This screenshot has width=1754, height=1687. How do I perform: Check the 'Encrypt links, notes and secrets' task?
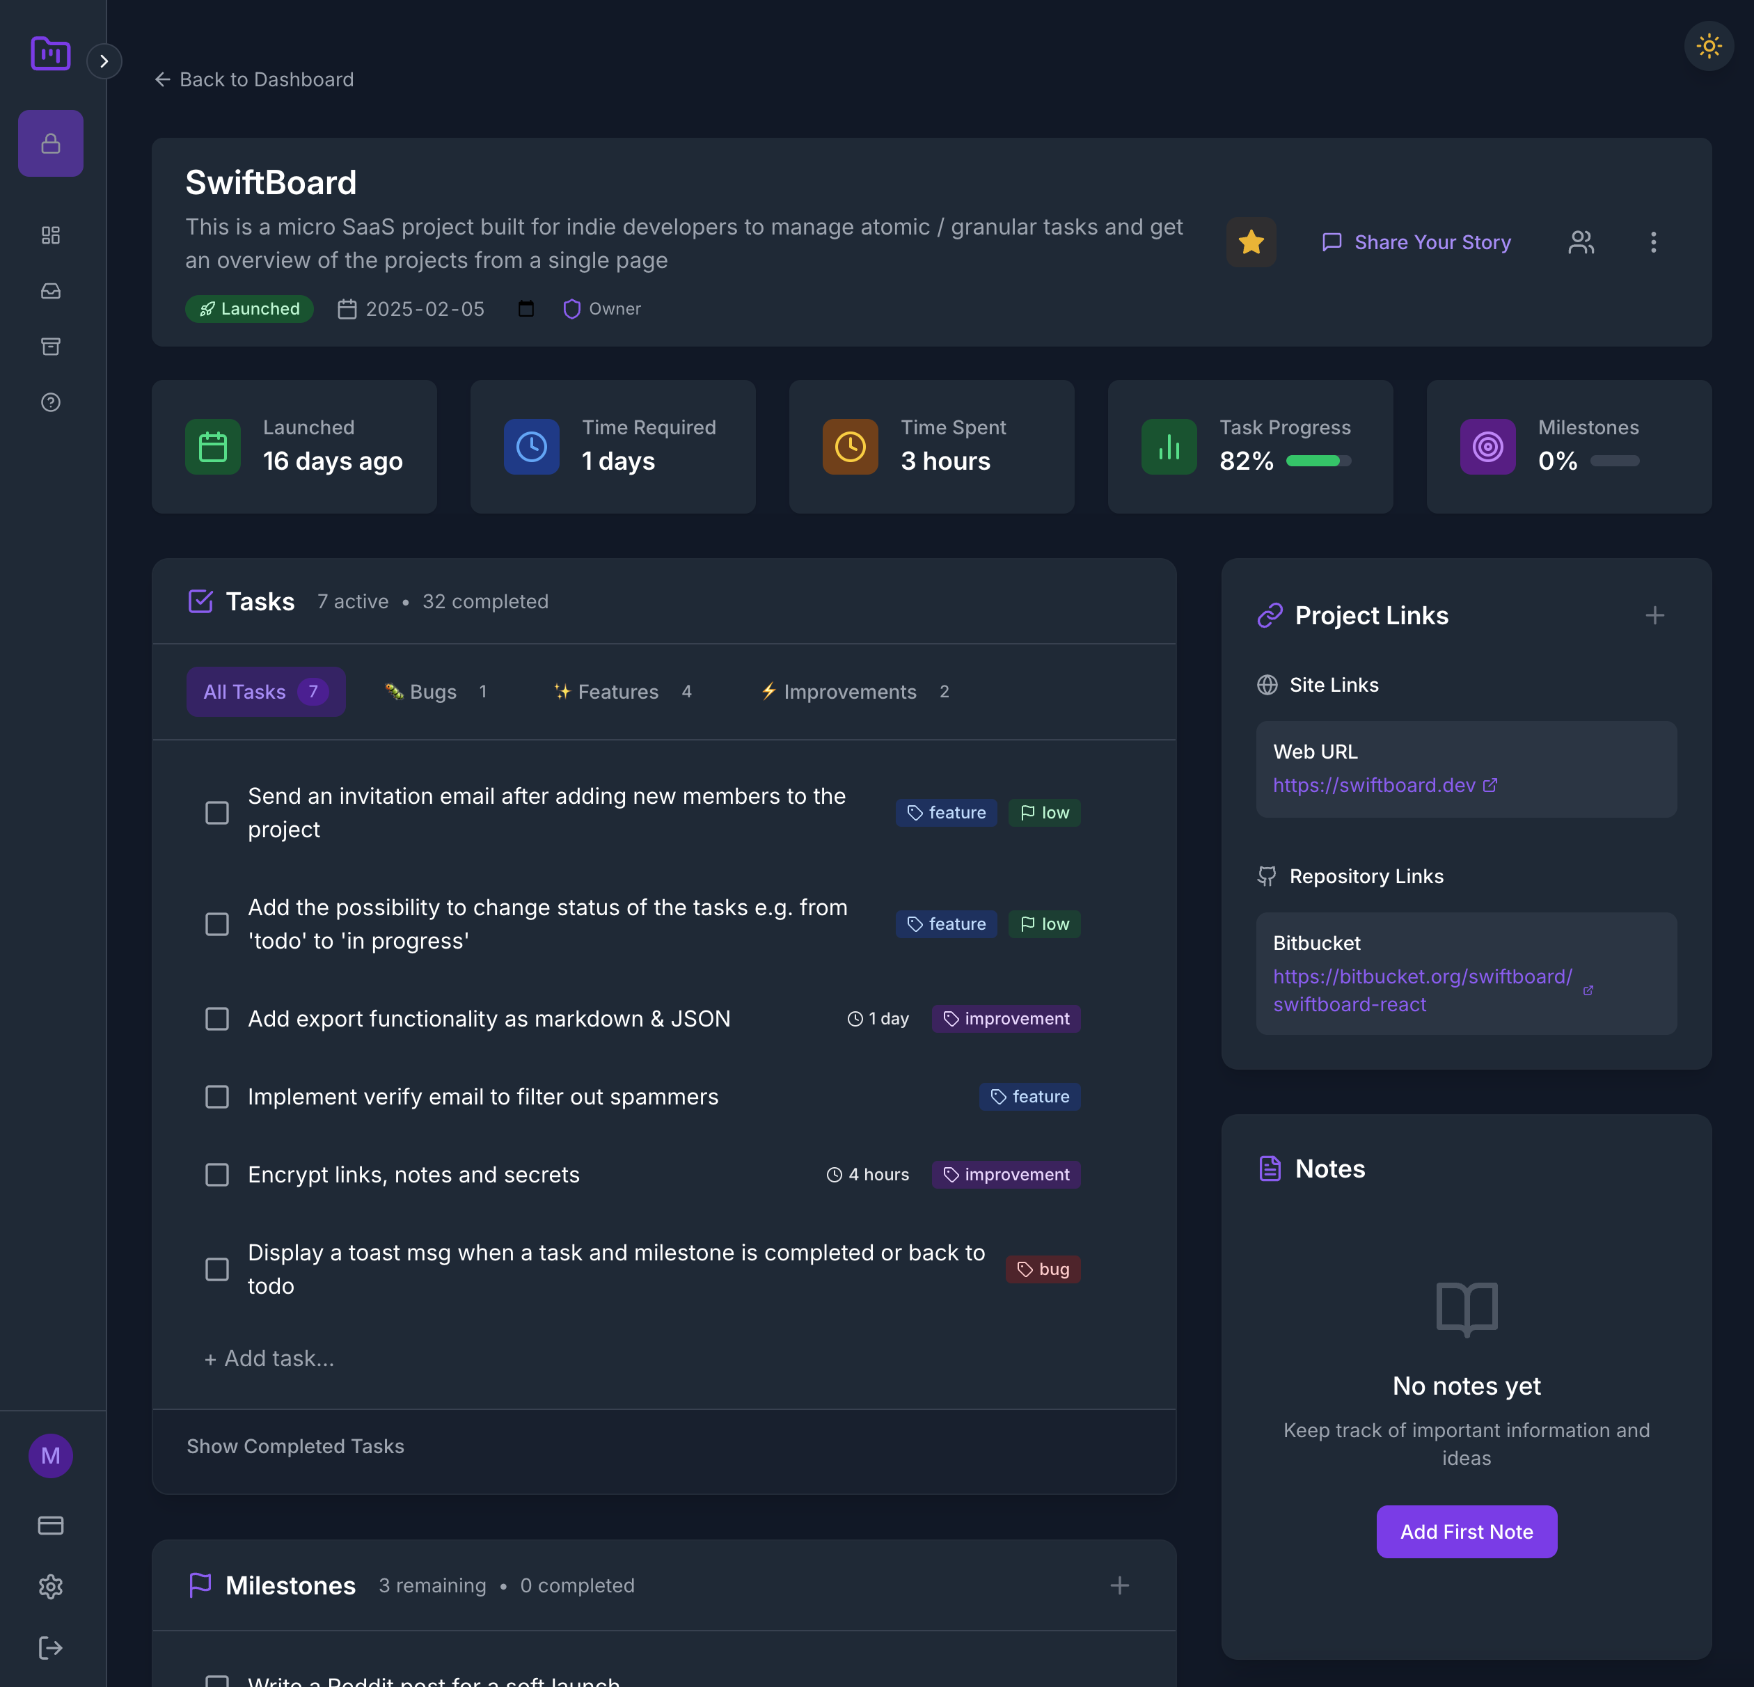(216, 1174)
